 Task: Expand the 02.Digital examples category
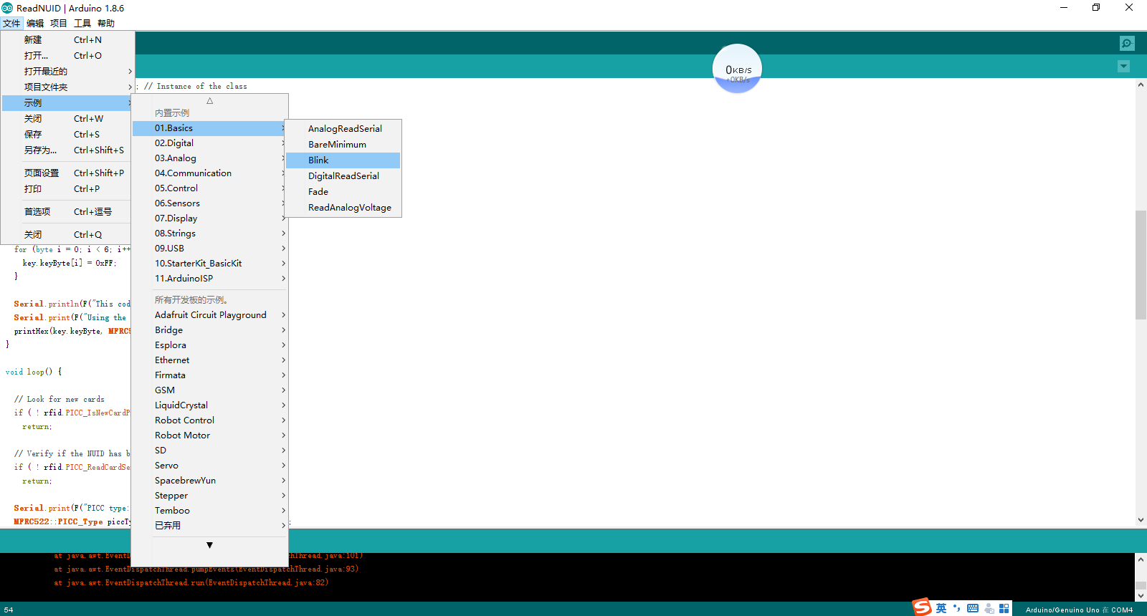coord(210,143)
